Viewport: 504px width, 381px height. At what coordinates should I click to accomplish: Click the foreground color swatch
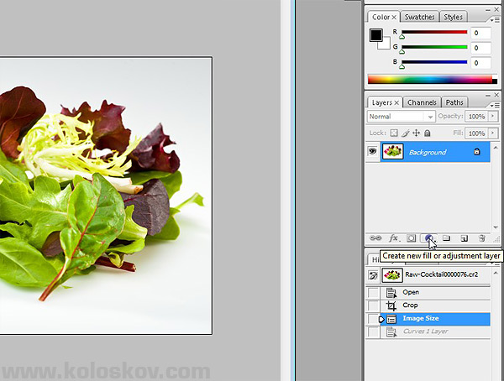point(376,35)
